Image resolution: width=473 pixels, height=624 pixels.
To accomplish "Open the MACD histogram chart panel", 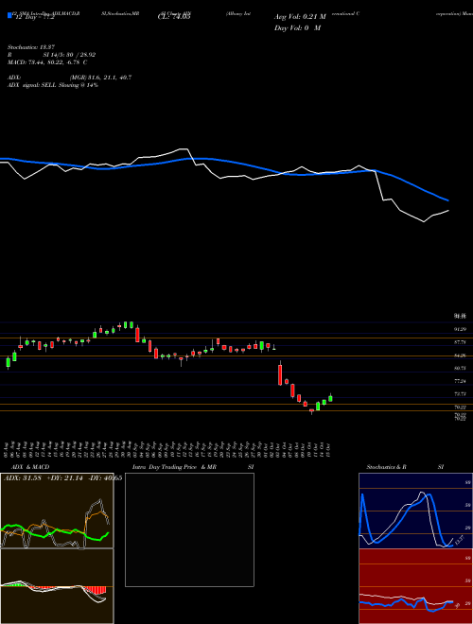I will click(x=57, y=586).
